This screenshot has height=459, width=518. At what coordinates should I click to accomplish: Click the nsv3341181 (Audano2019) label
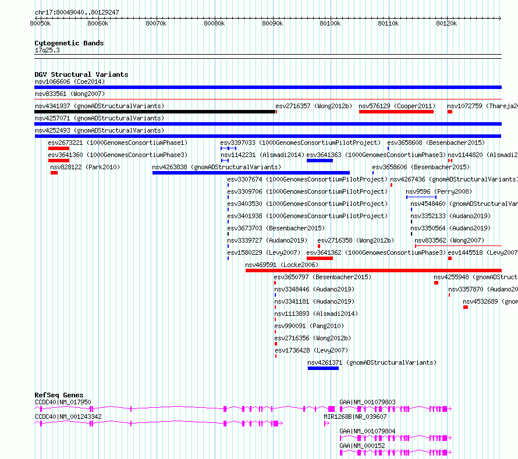pos(314,301)
